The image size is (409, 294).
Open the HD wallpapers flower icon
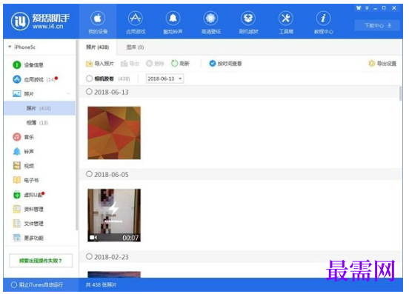pos(210,19)
